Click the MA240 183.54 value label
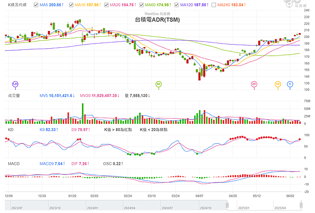 pos(232,5)
